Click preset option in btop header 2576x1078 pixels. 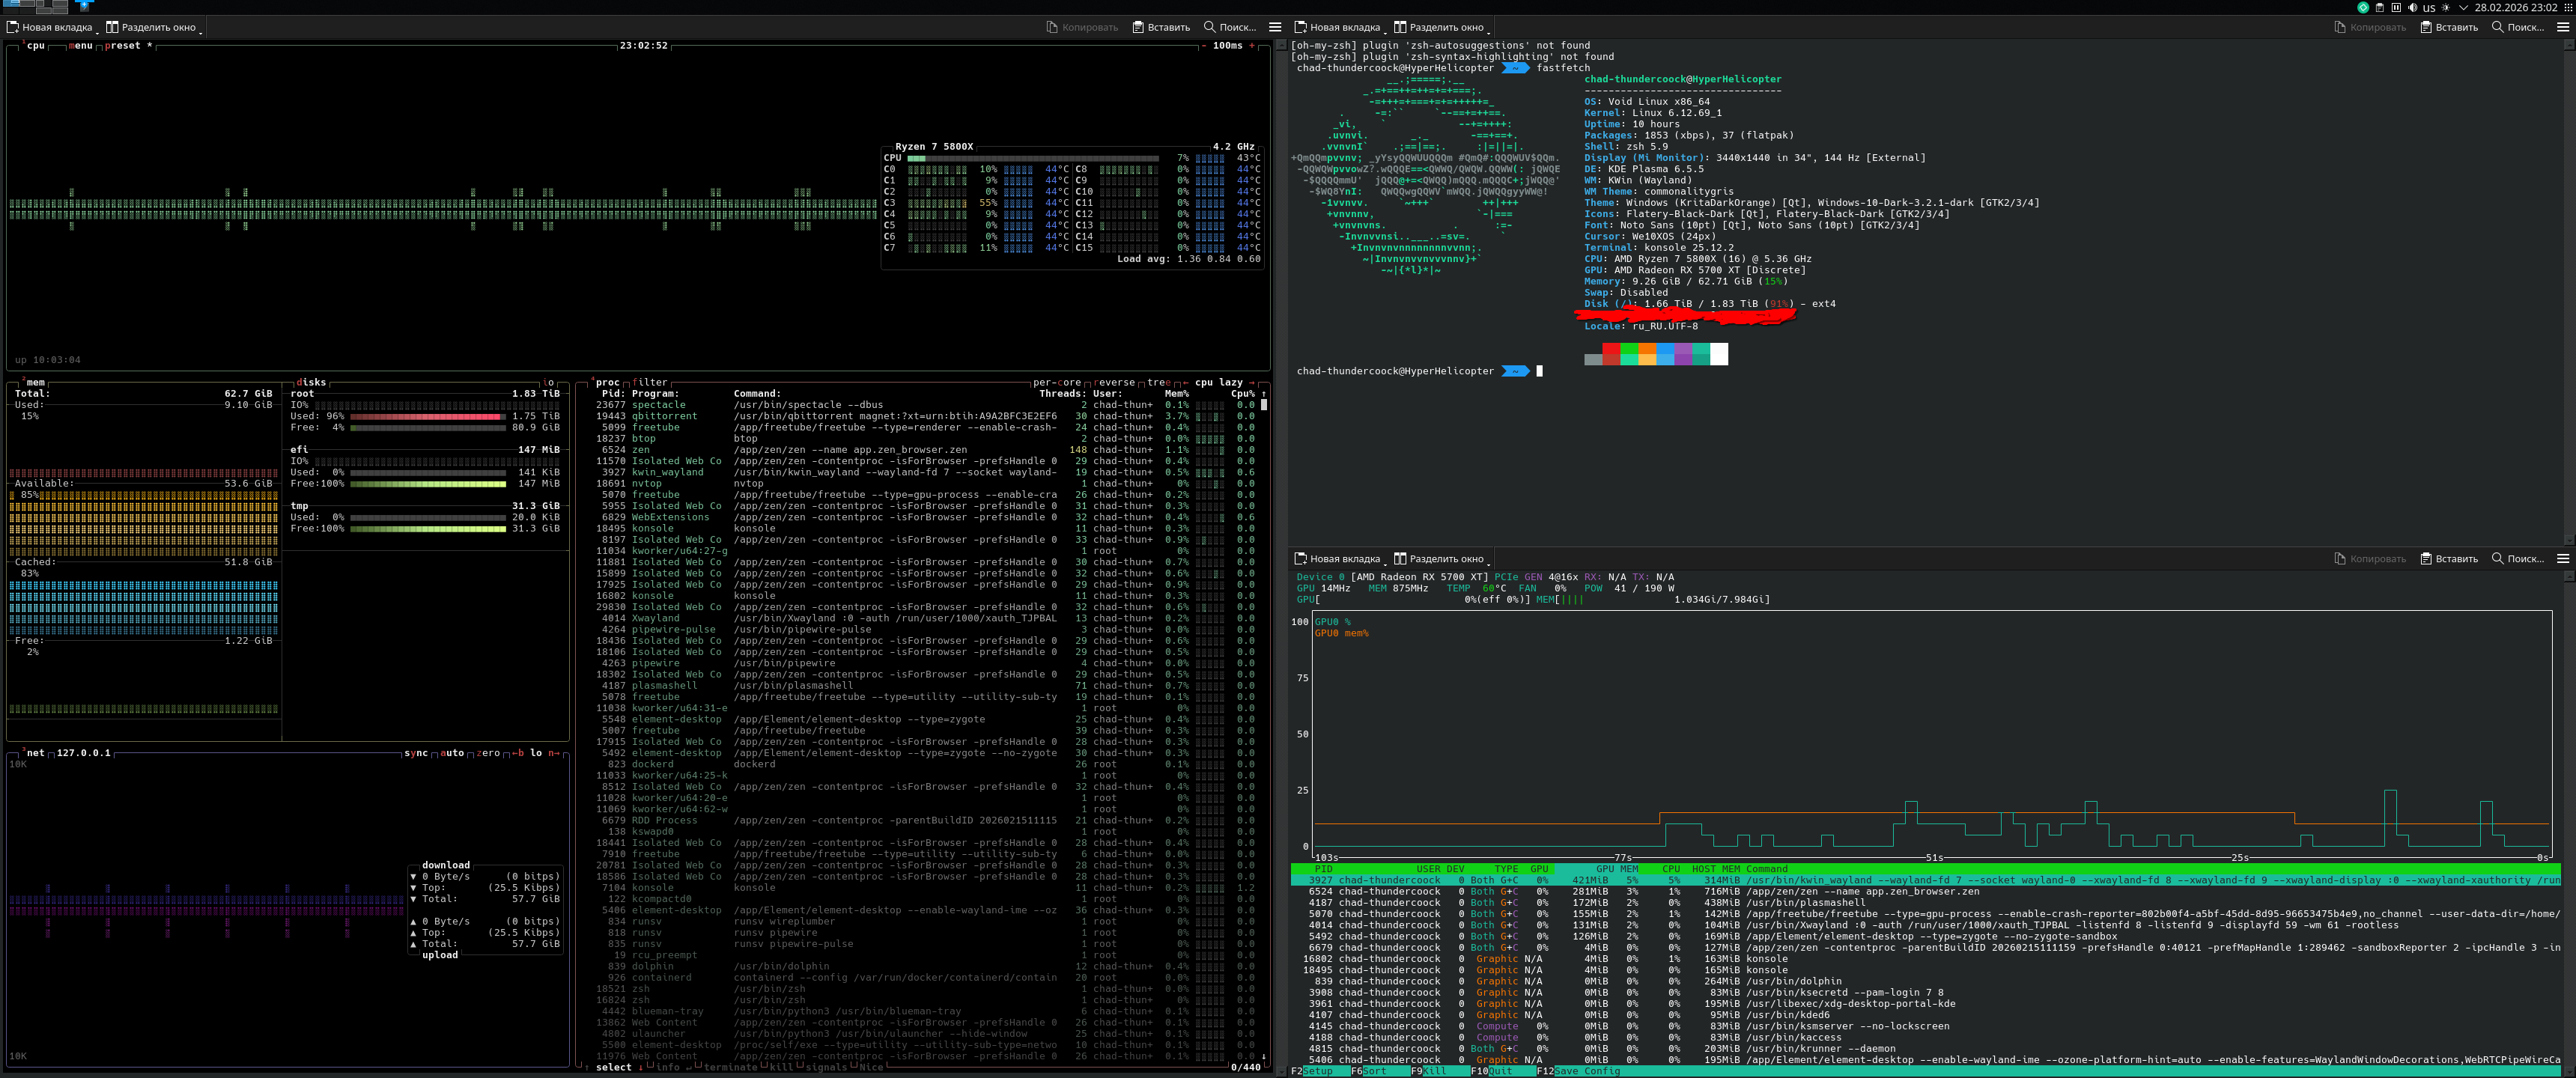tap(123, 45)
